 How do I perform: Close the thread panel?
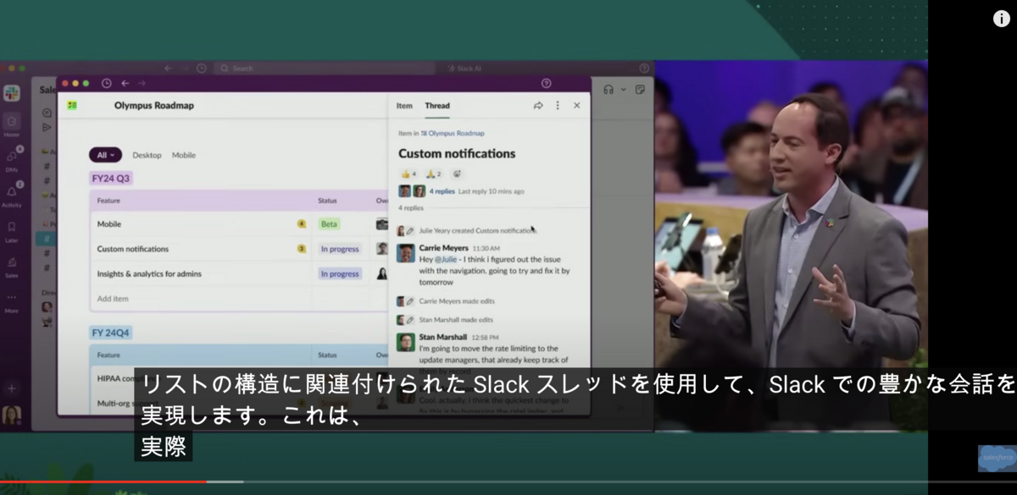577,106
